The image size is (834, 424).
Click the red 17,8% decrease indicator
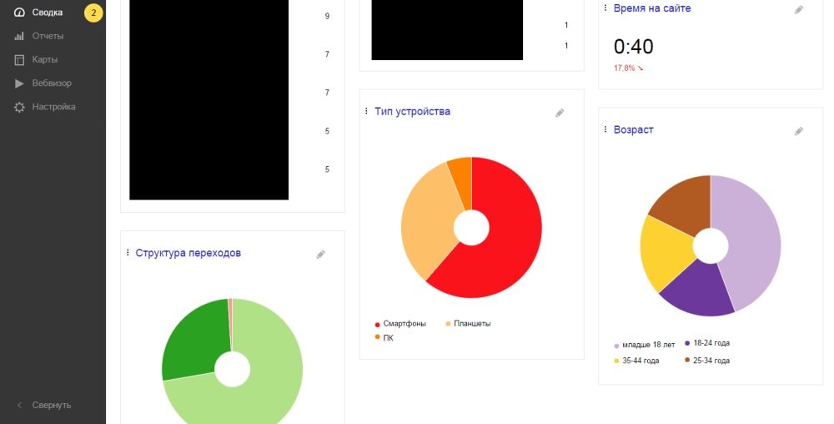click(629, 68)
